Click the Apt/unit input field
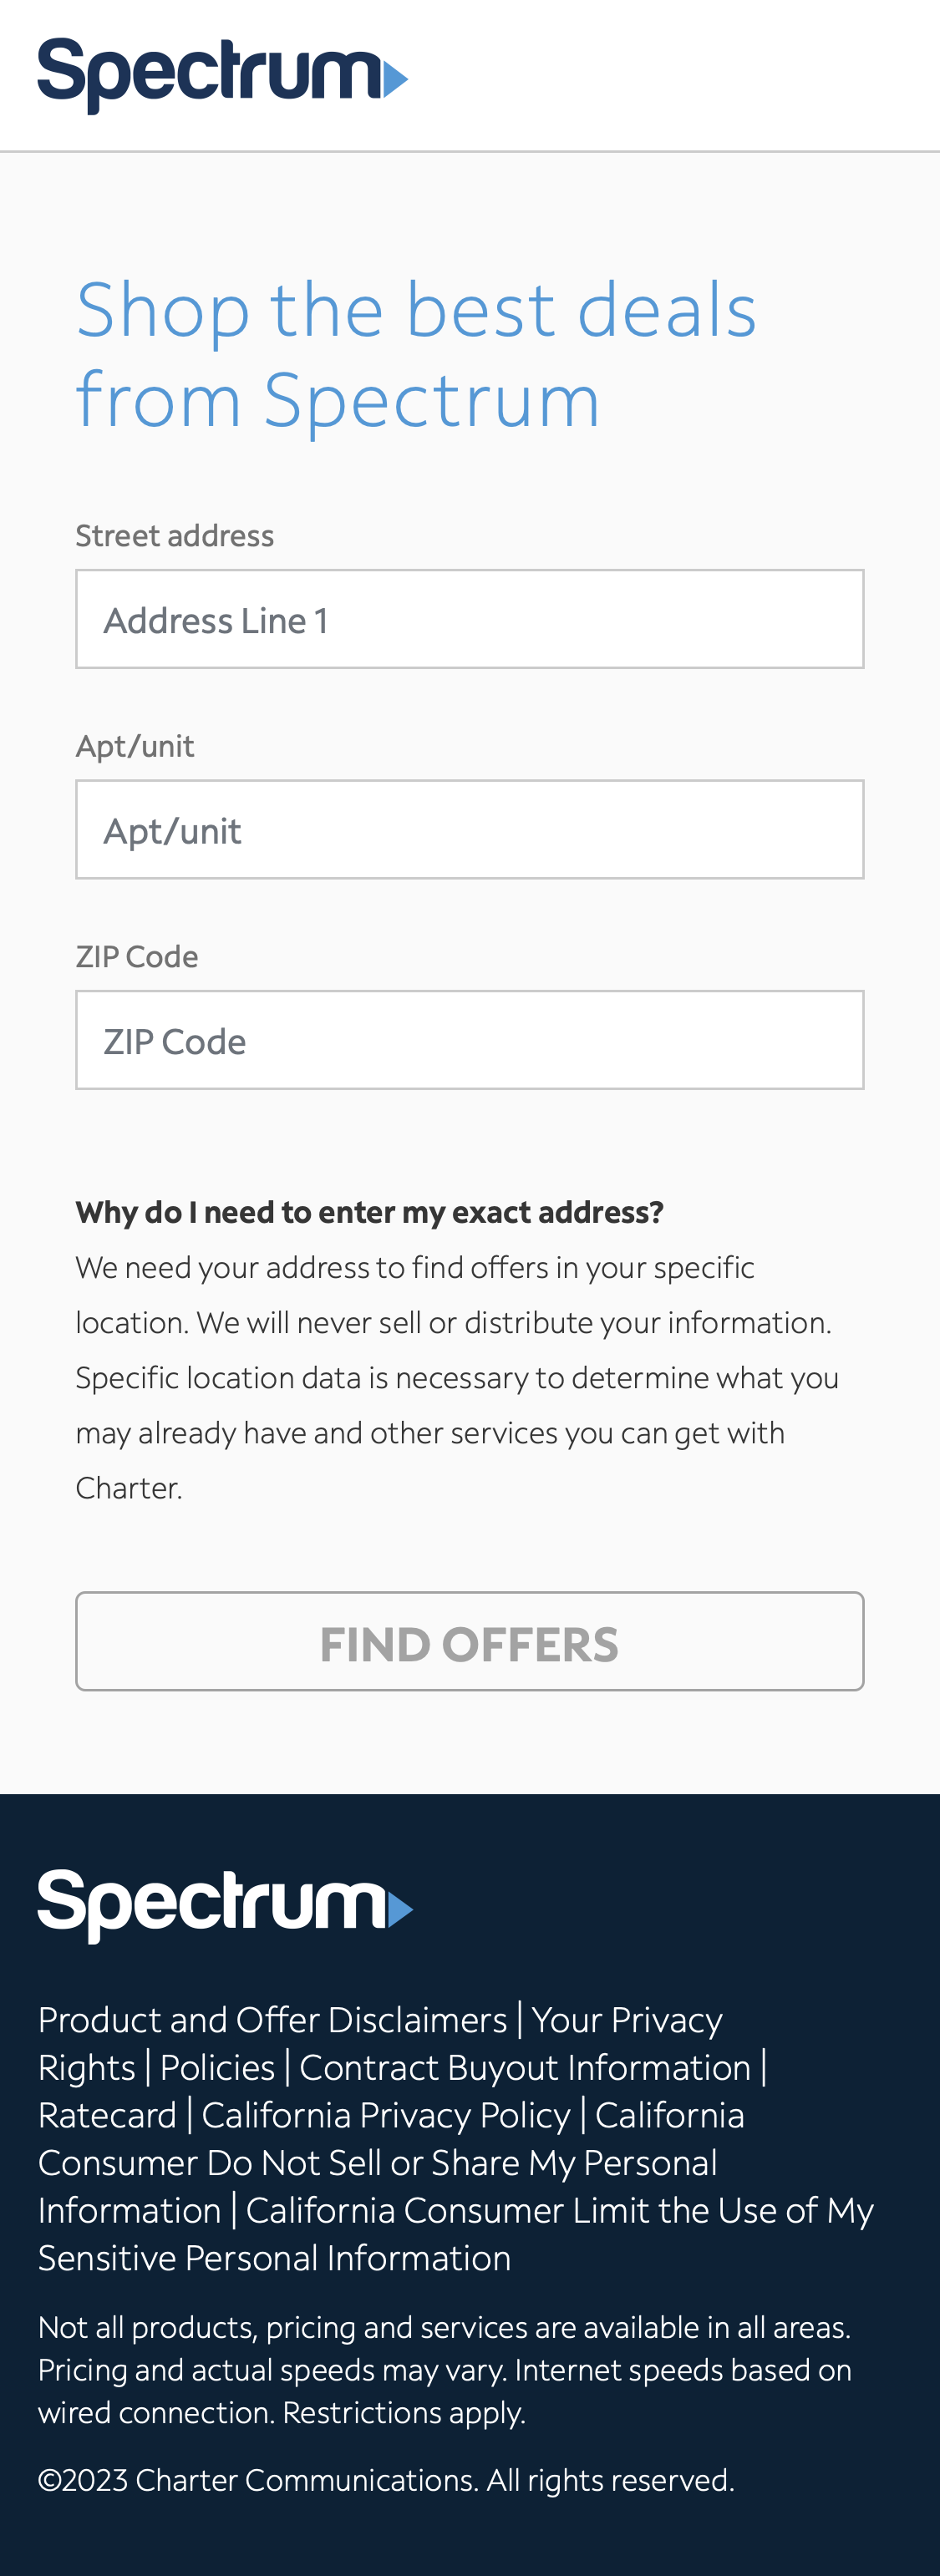 [470, 829]
